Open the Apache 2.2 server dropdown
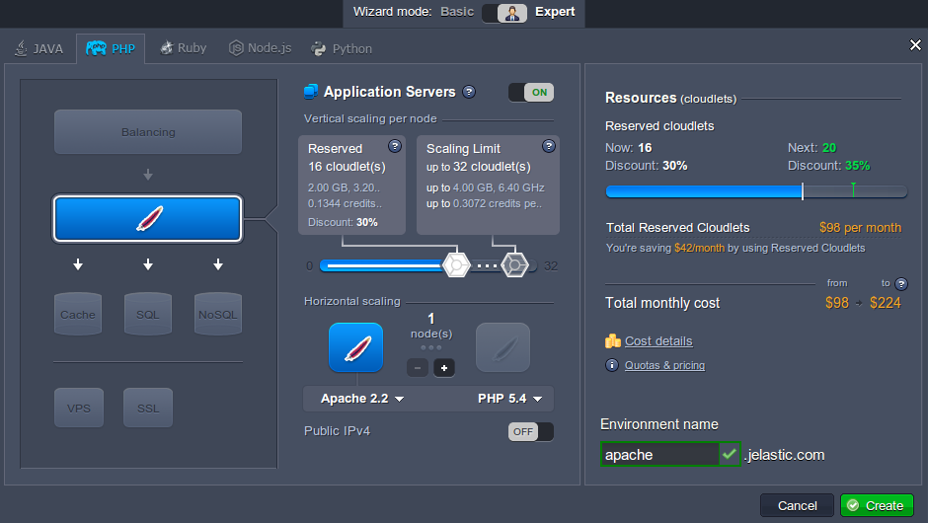Image resolution: width=928 pixels, height=523 pixels. [x=362, y=399]
